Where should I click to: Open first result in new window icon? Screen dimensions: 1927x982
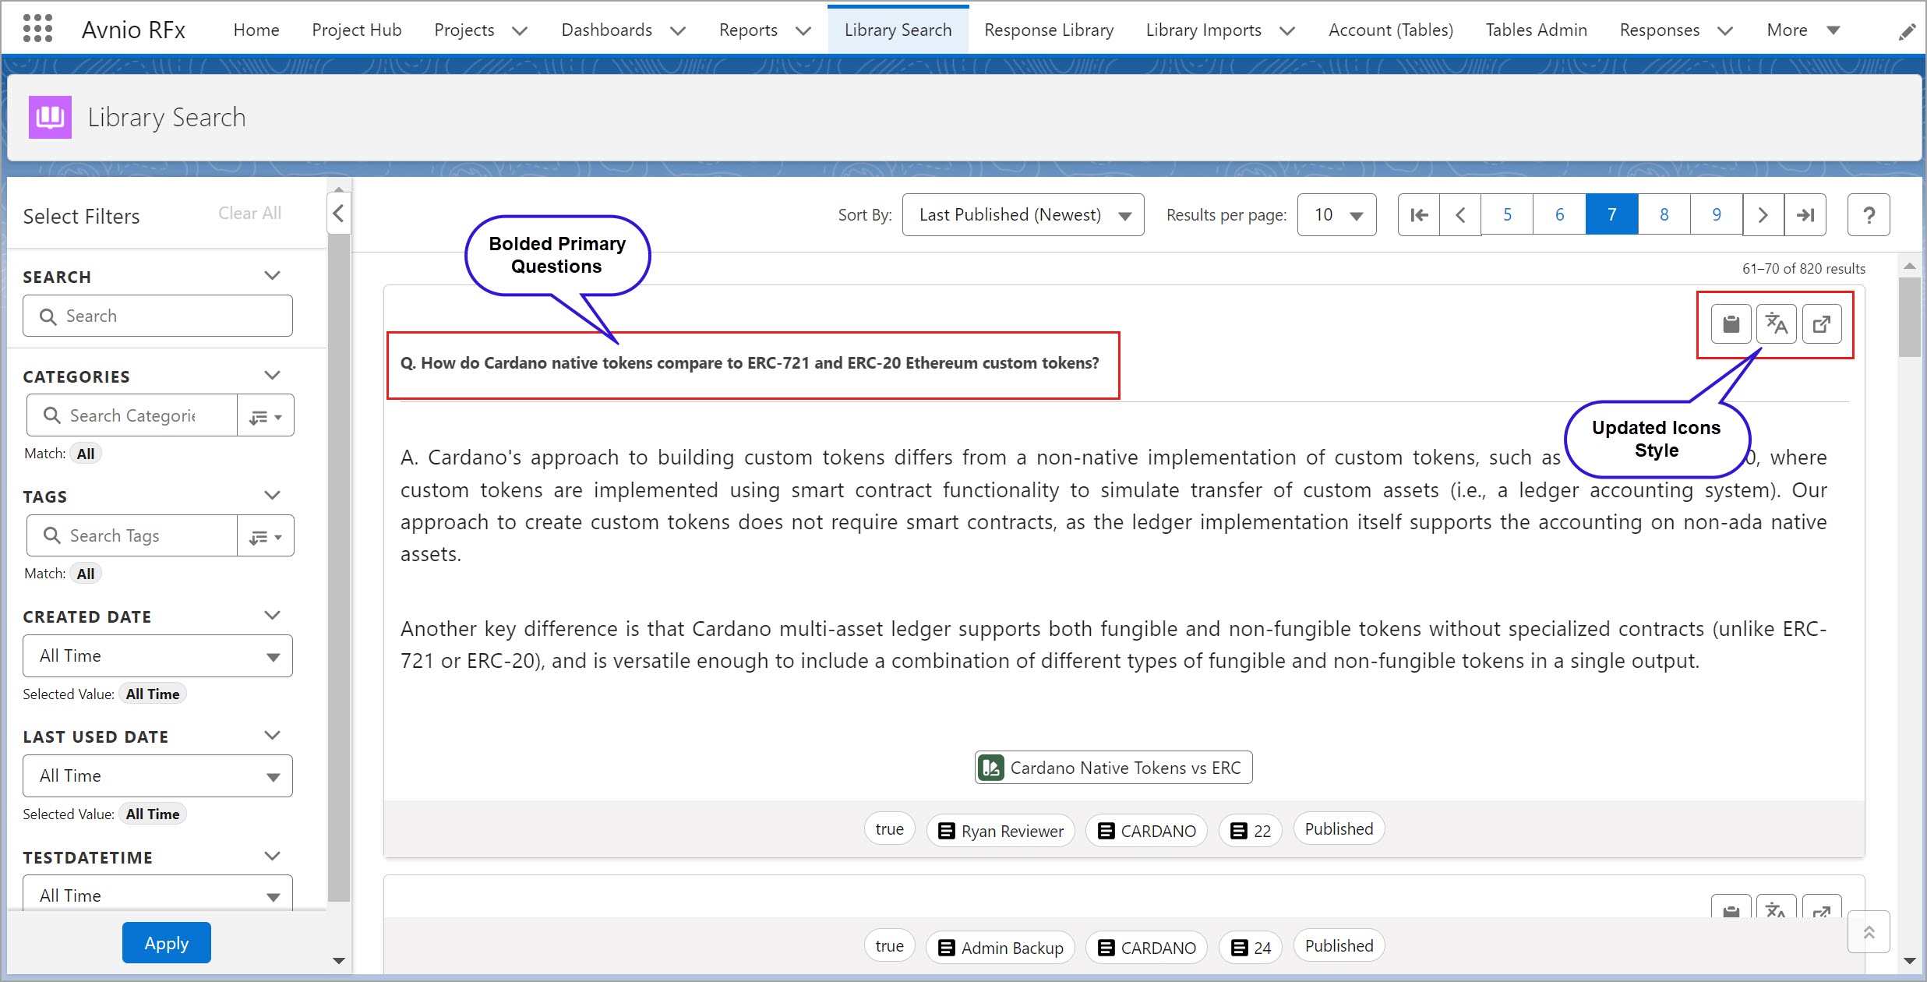click(x=1821, y=324)
